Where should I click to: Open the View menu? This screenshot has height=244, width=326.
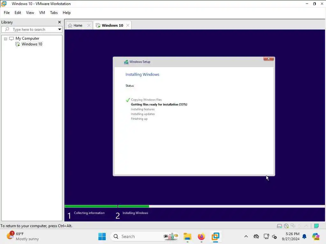coord(30,13)
